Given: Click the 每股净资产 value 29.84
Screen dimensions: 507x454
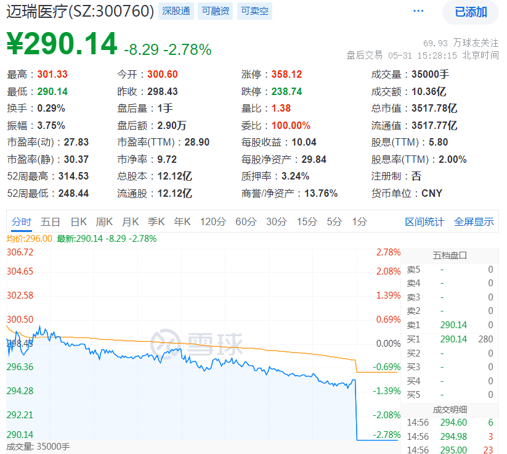Looking at the screenshot, I should click(x=314, y=160).
